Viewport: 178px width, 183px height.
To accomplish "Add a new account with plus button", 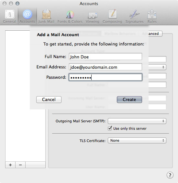I will 10,165.
